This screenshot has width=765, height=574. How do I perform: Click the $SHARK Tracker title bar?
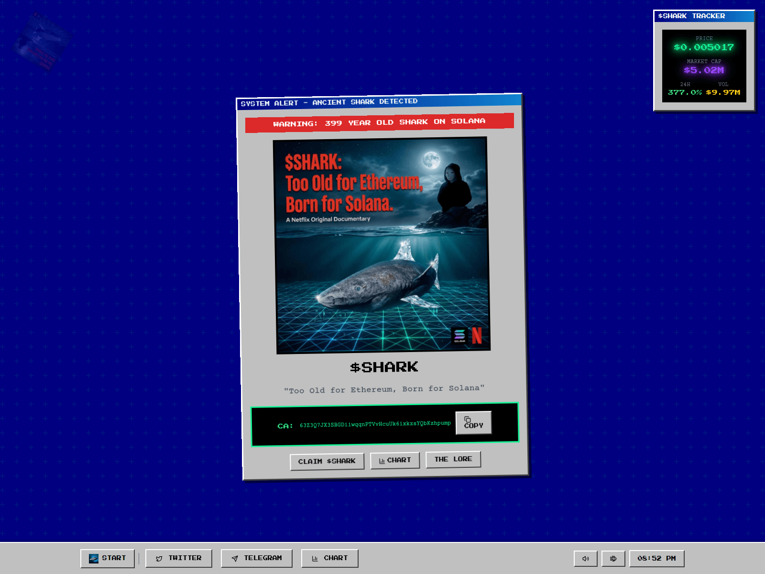point(704,16)
